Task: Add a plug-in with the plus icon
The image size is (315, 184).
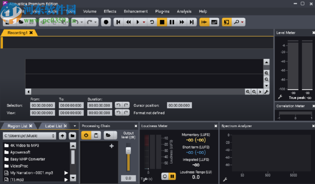Action: [x=112, y=146]
